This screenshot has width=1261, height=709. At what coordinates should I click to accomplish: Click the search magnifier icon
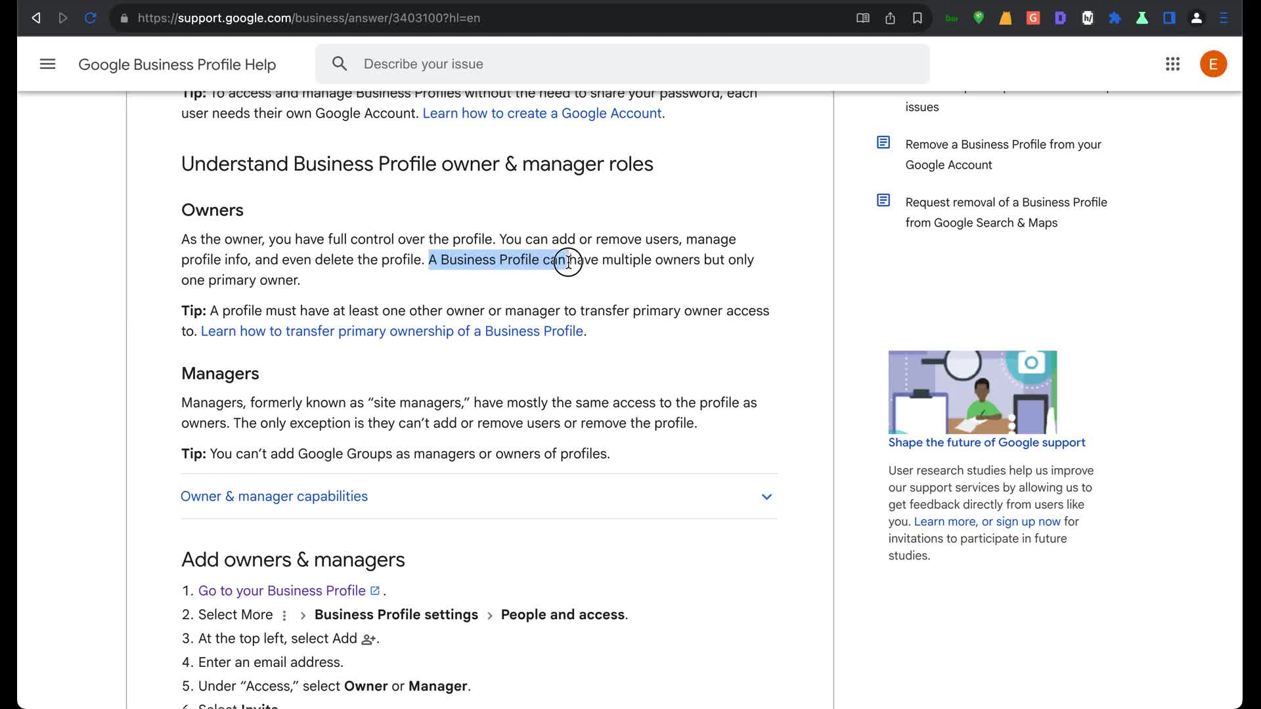pos(340,64)
